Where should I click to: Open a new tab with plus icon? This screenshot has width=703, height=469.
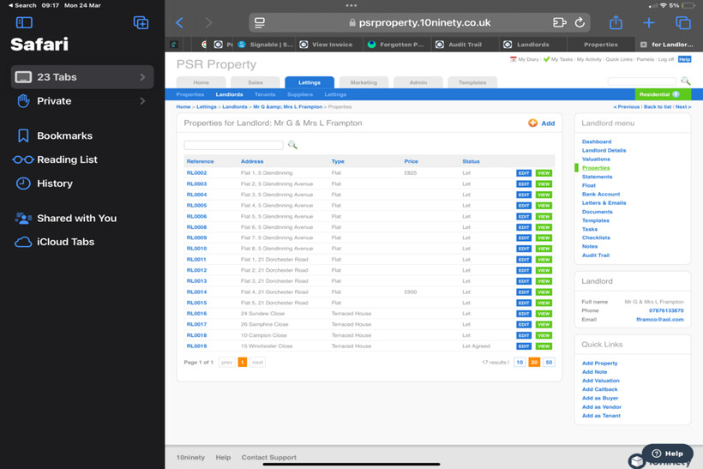(649, 23)
